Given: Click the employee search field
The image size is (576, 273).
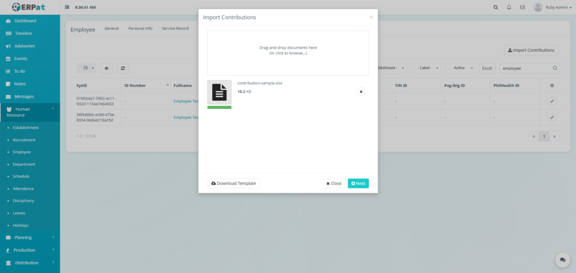Looking at the screenshot, I should [x=525, y=68].
